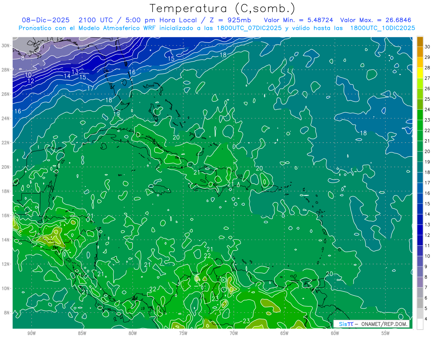Viewport: 437px width, 338px height.
Task: Click the date 08-Dic-2025
Action: click(x=45, y=20)
